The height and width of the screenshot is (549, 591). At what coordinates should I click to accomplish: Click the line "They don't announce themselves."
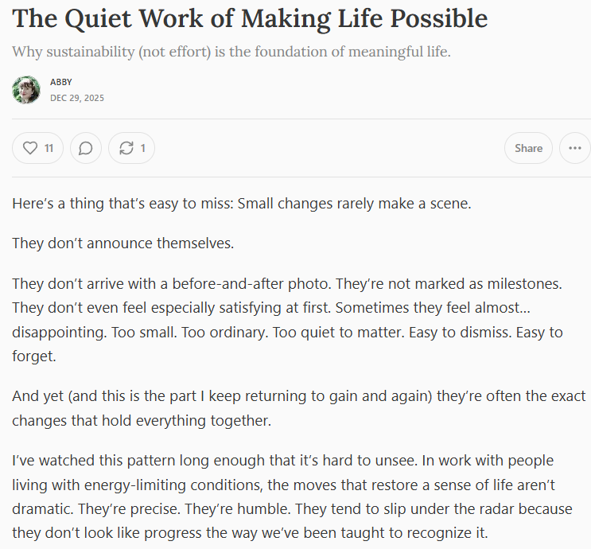click(x=123, y=243)
